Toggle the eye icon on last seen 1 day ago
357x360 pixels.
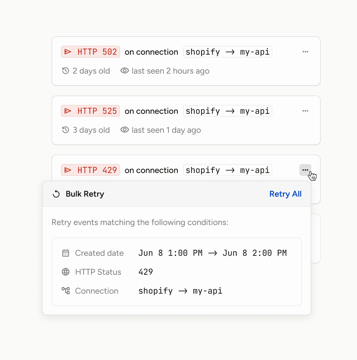pos(124,130)
